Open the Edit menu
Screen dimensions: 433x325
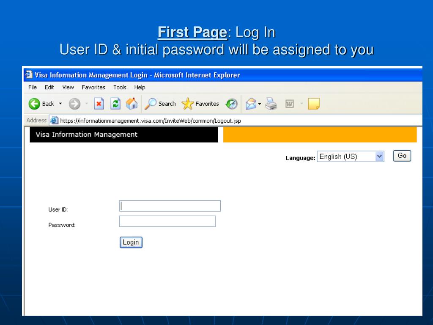tap(49, 87)
